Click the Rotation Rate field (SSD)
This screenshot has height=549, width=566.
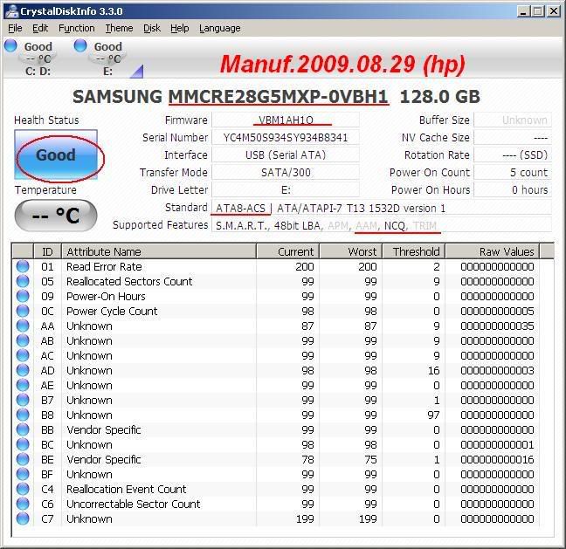point(513,154)
